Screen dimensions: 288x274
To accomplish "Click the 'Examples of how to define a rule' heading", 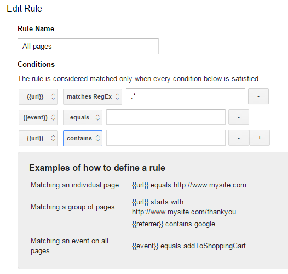I will [x=97, y=168].
